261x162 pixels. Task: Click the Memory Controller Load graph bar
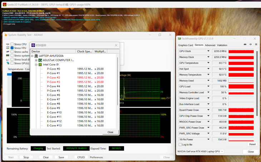pos(241,92)
